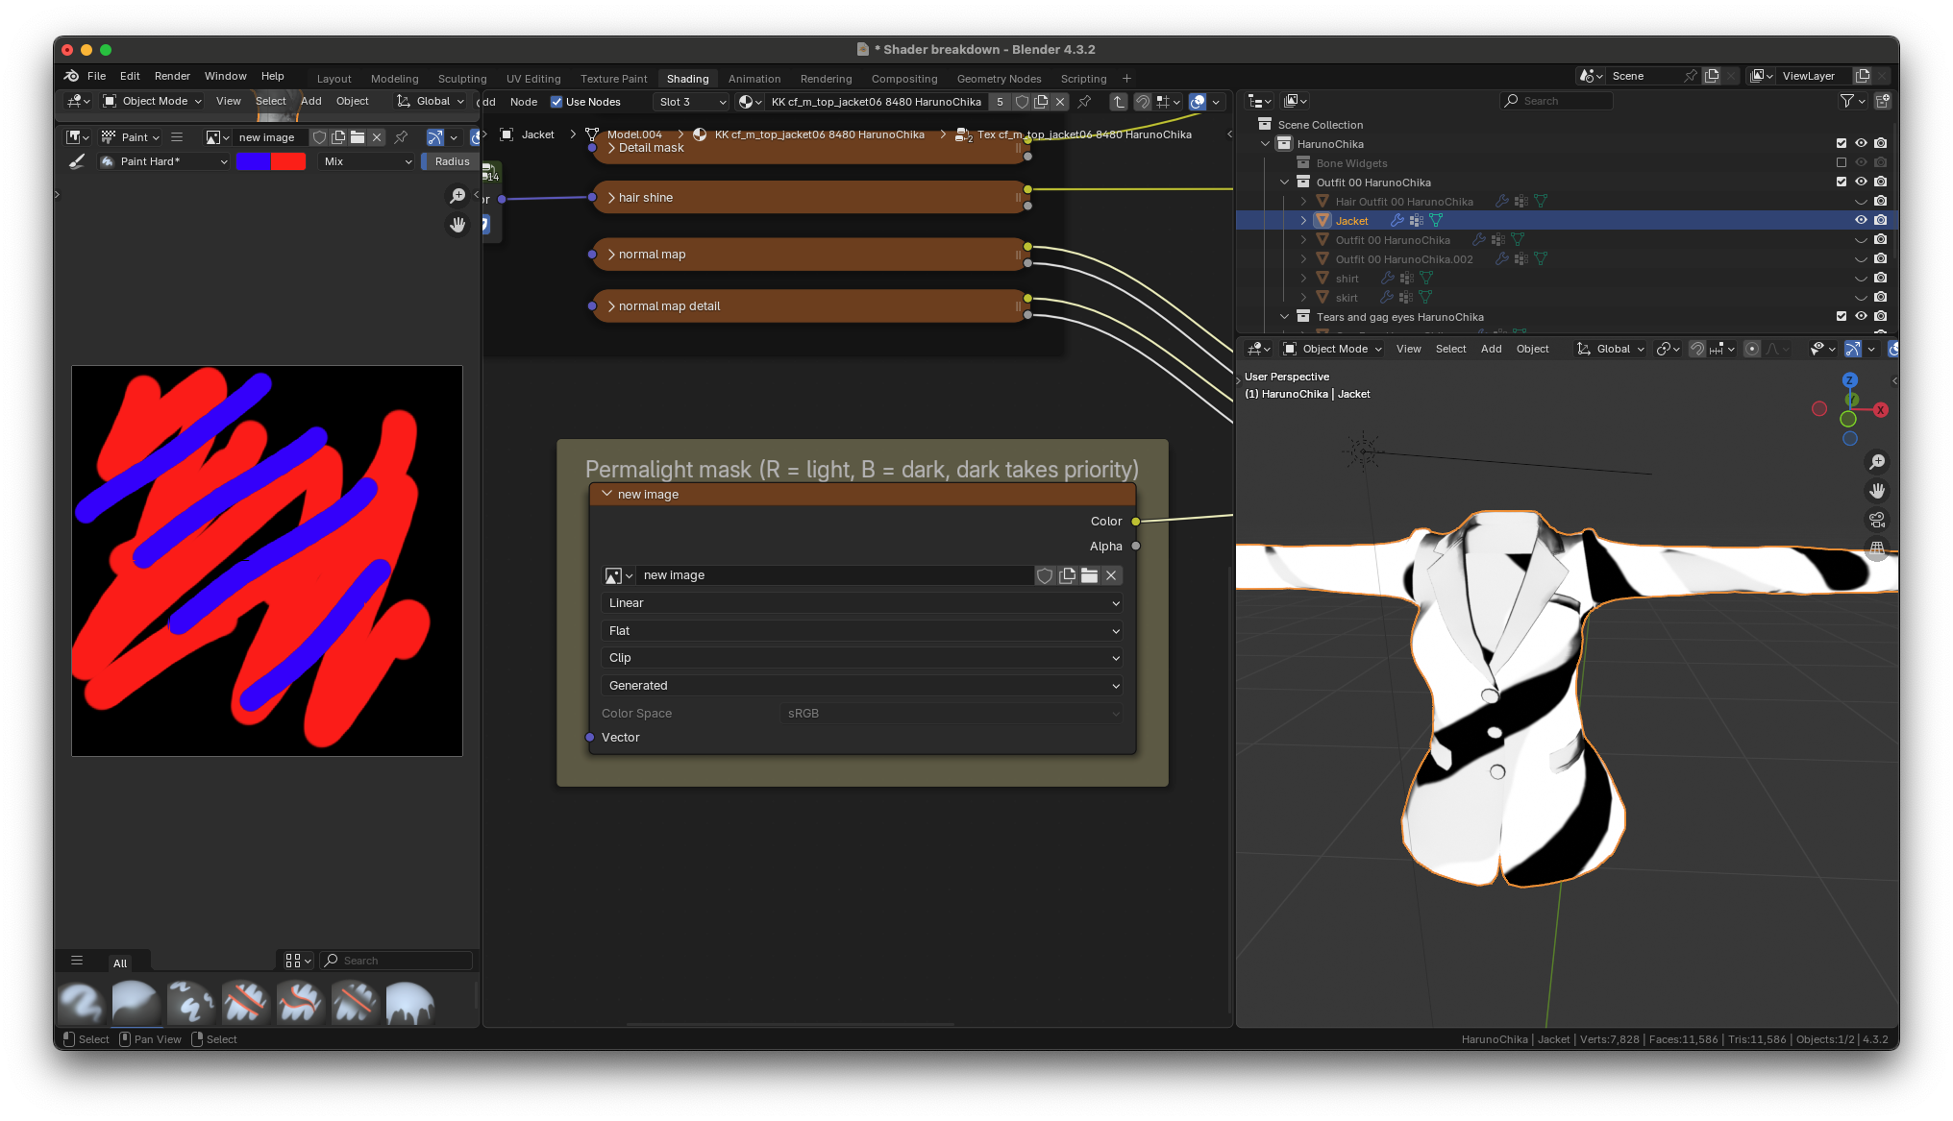Unlink image with X in new image node
1953x1121 pixels.
pos(1111,575)
